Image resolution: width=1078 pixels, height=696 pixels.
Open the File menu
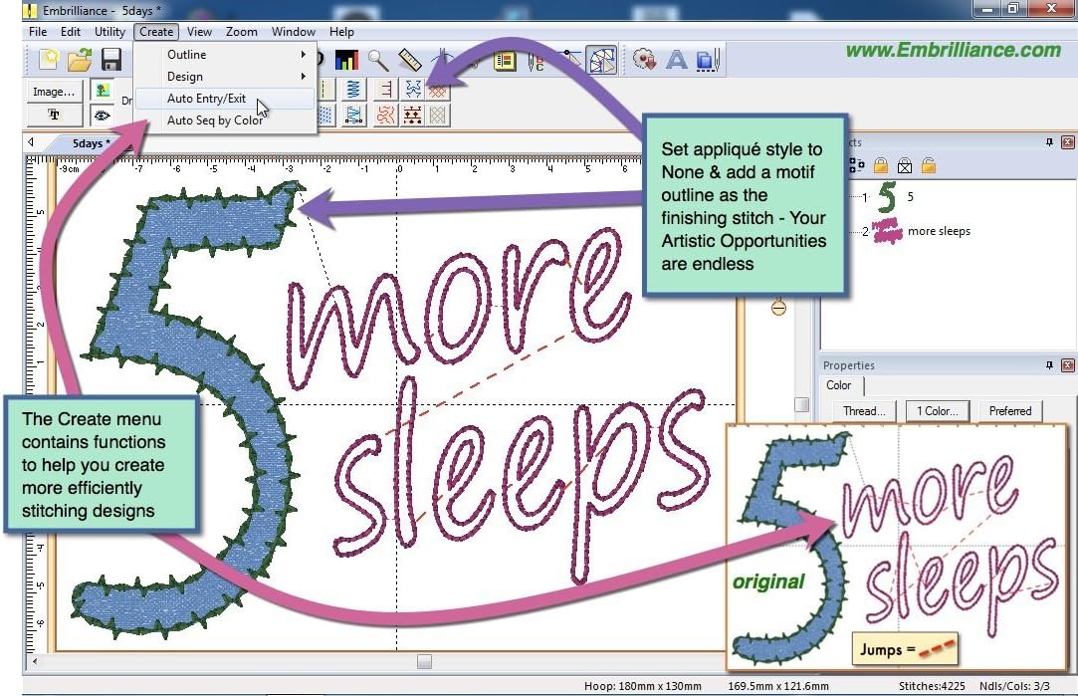(38, 32)
